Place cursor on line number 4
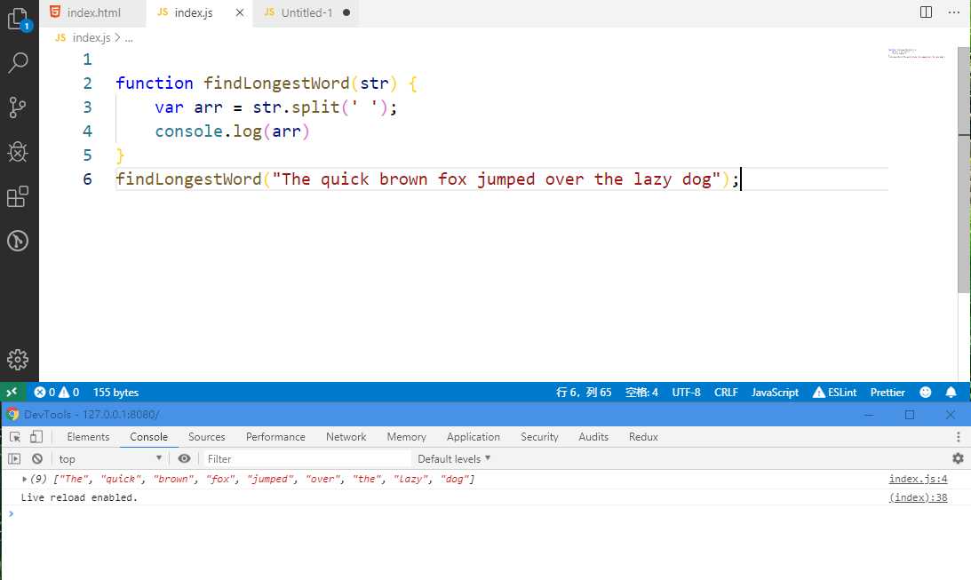Screen dimensions: 971x580 (87, 131)
